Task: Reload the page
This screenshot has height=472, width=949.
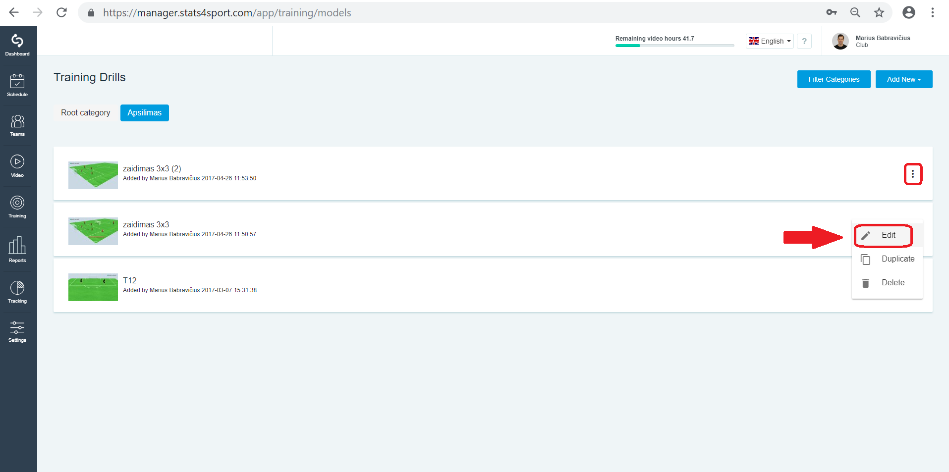Action: (61, 12)
